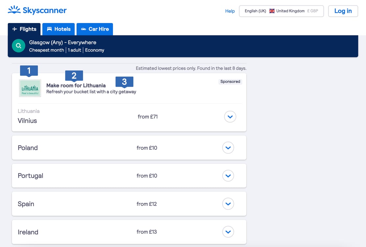Switch to the Flights tab
Image resolution: width=366 pixels, height=247 pixels.
pyautogui.click(x=24, y=29)
